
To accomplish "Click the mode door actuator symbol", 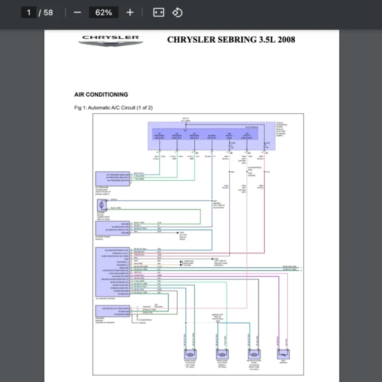I will tap(222, 354).
